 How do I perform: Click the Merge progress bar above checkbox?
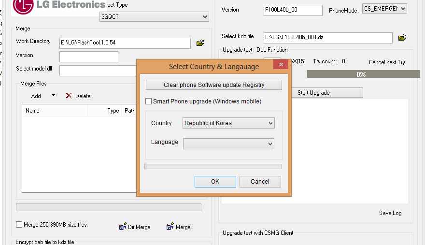coord(109,207)
